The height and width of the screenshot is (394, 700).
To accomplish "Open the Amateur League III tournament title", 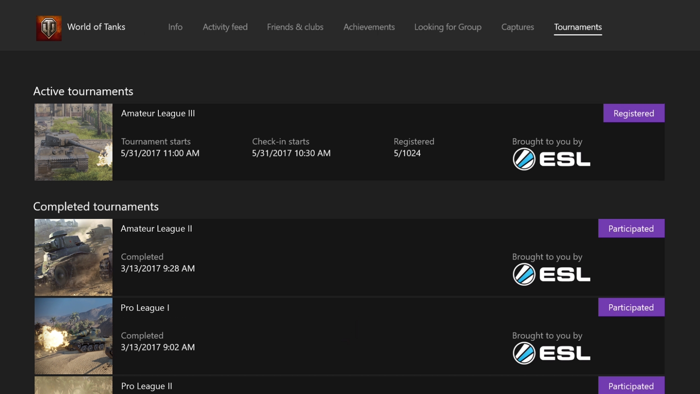I will [x=157, y=113].
